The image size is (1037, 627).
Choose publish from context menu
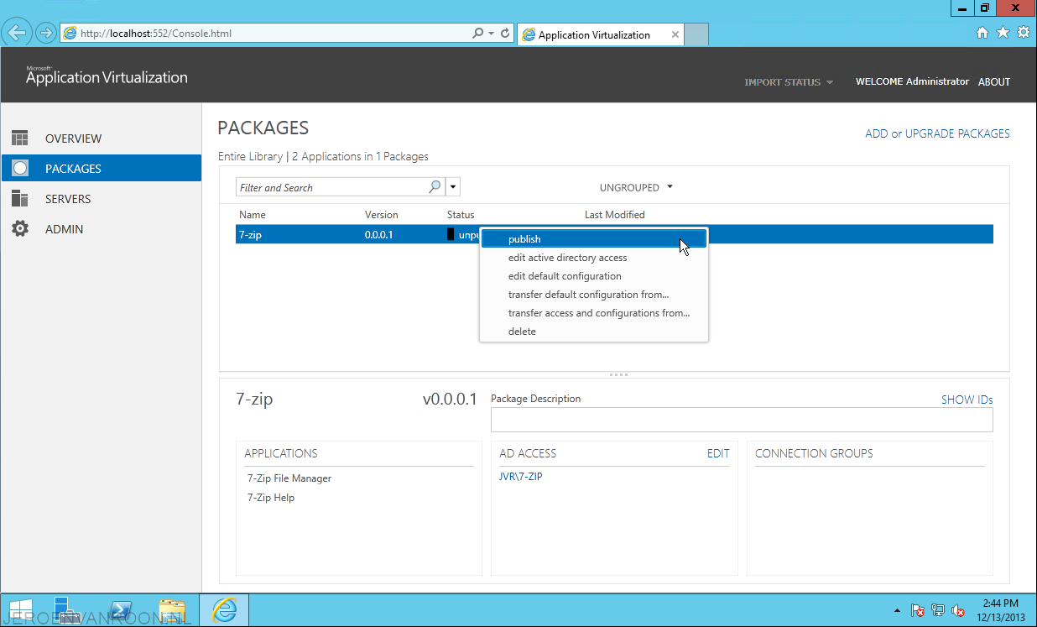[x=594, y=239]
